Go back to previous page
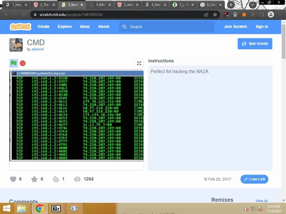The height and width of the screenshot is (214, 286). coord(6,14)
